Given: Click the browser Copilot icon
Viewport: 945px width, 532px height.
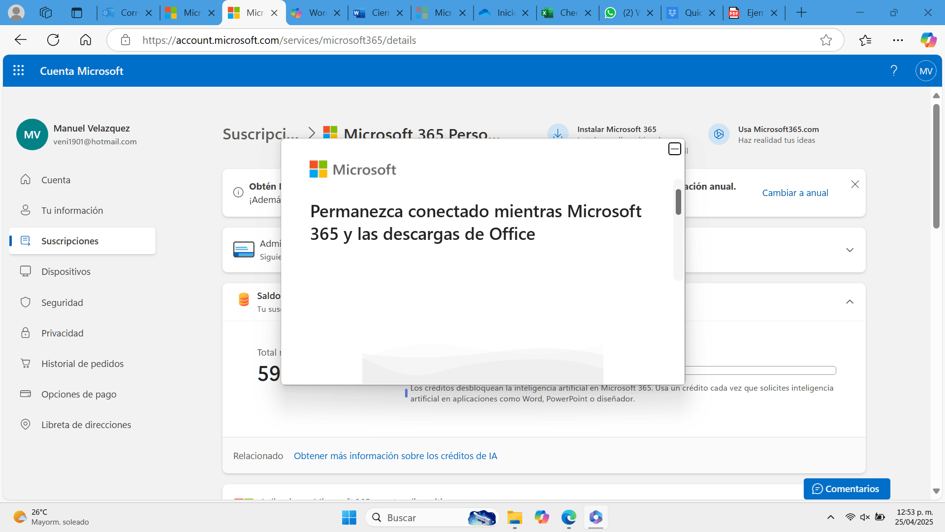Looking at the screenshot, I should coord(928,40).
